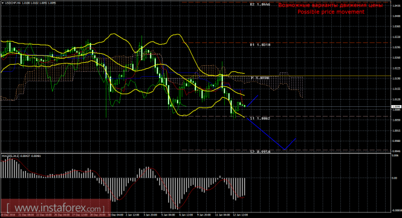Select the 5 Jan 04:00 date marker
The height and width of the screenshot is (218, 402).
pos(168,215)
